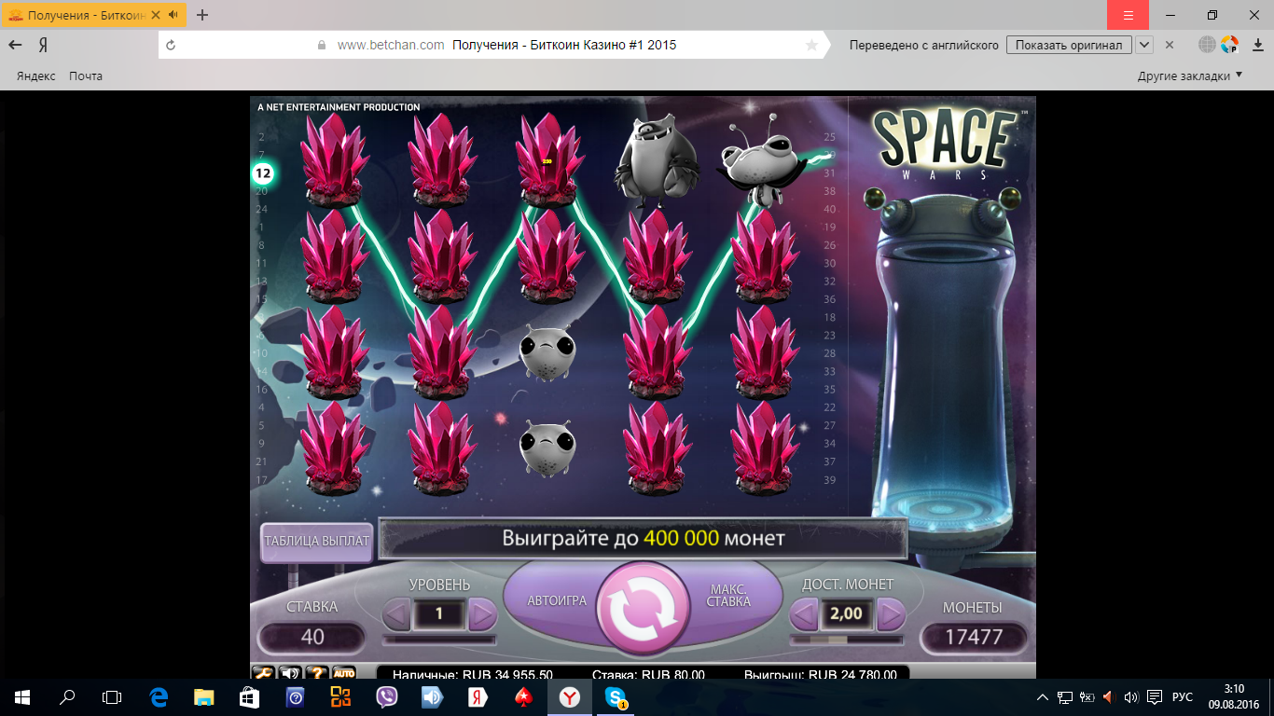
Task: Launch Microsoft Edge from taskbar
Action: pyautogui.click(x=159, y=696)
